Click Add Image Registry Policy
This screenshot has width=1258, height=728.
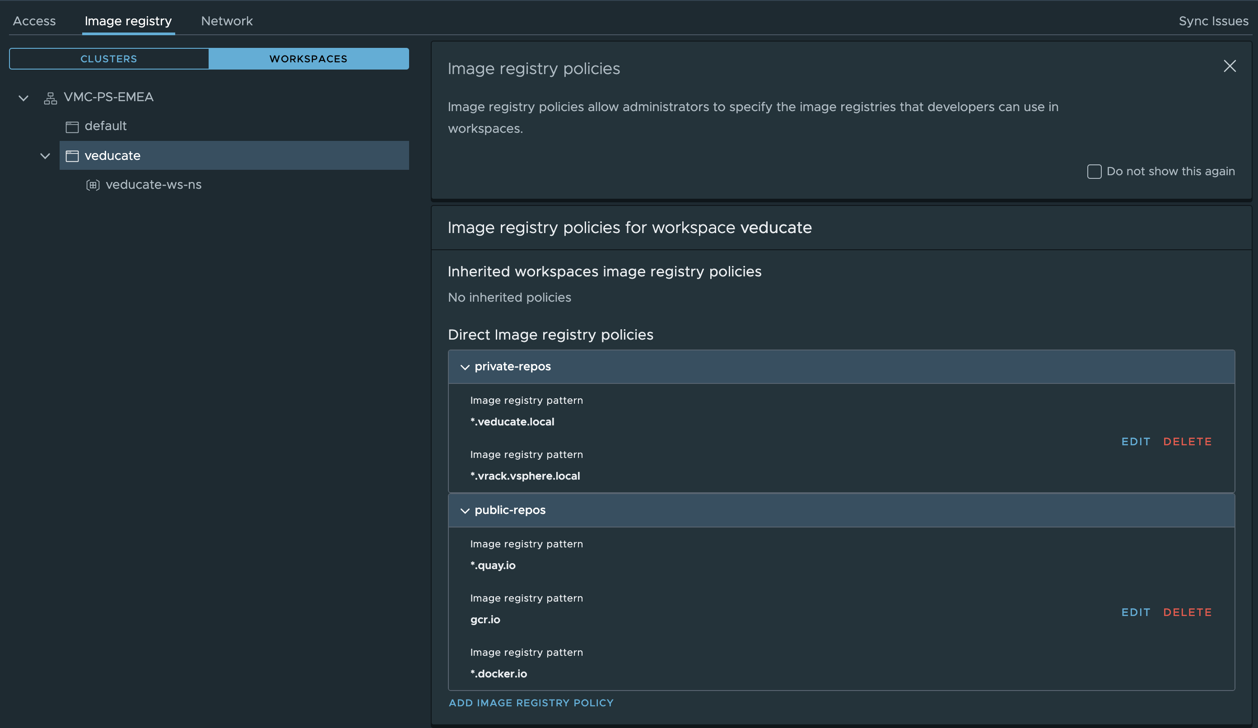click(531, 703)
